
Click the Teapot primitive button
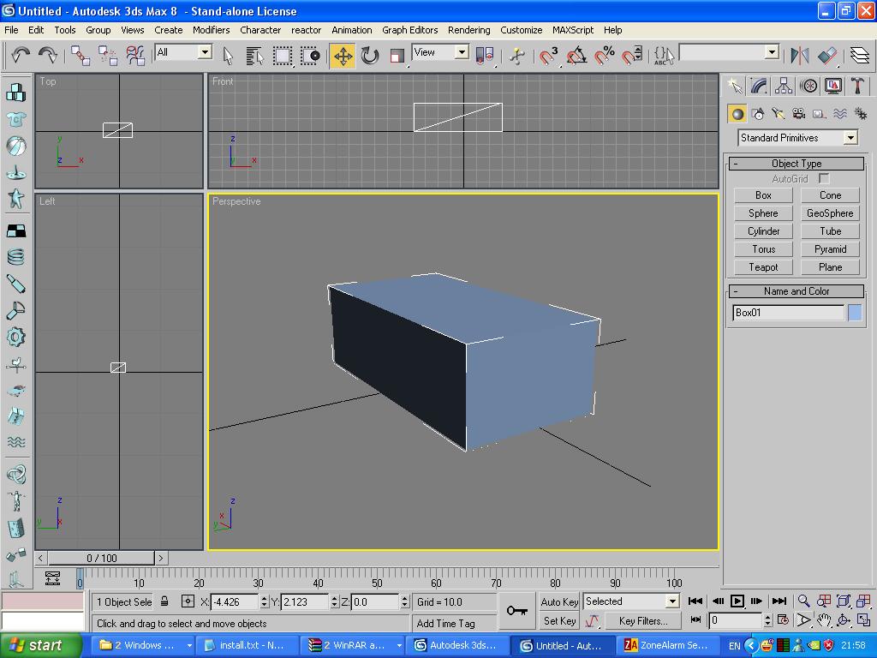763,267
